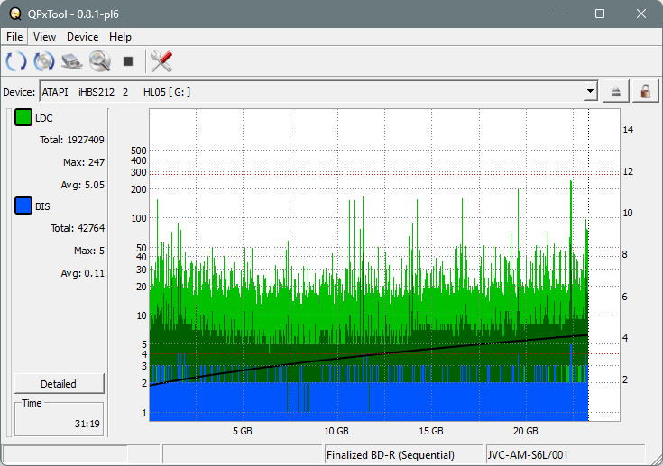Click the green LDC color swatch

click(x=23, y=118)
